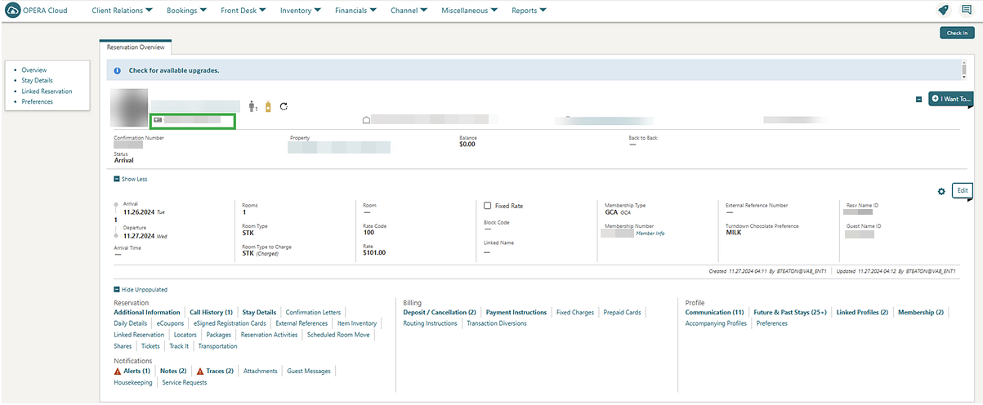Image resolution: width=983 pixels, height=405 pixels.
Task: Click the Alerts warning triangle icon
Action: pyautogui.click(x=118, y=372)
